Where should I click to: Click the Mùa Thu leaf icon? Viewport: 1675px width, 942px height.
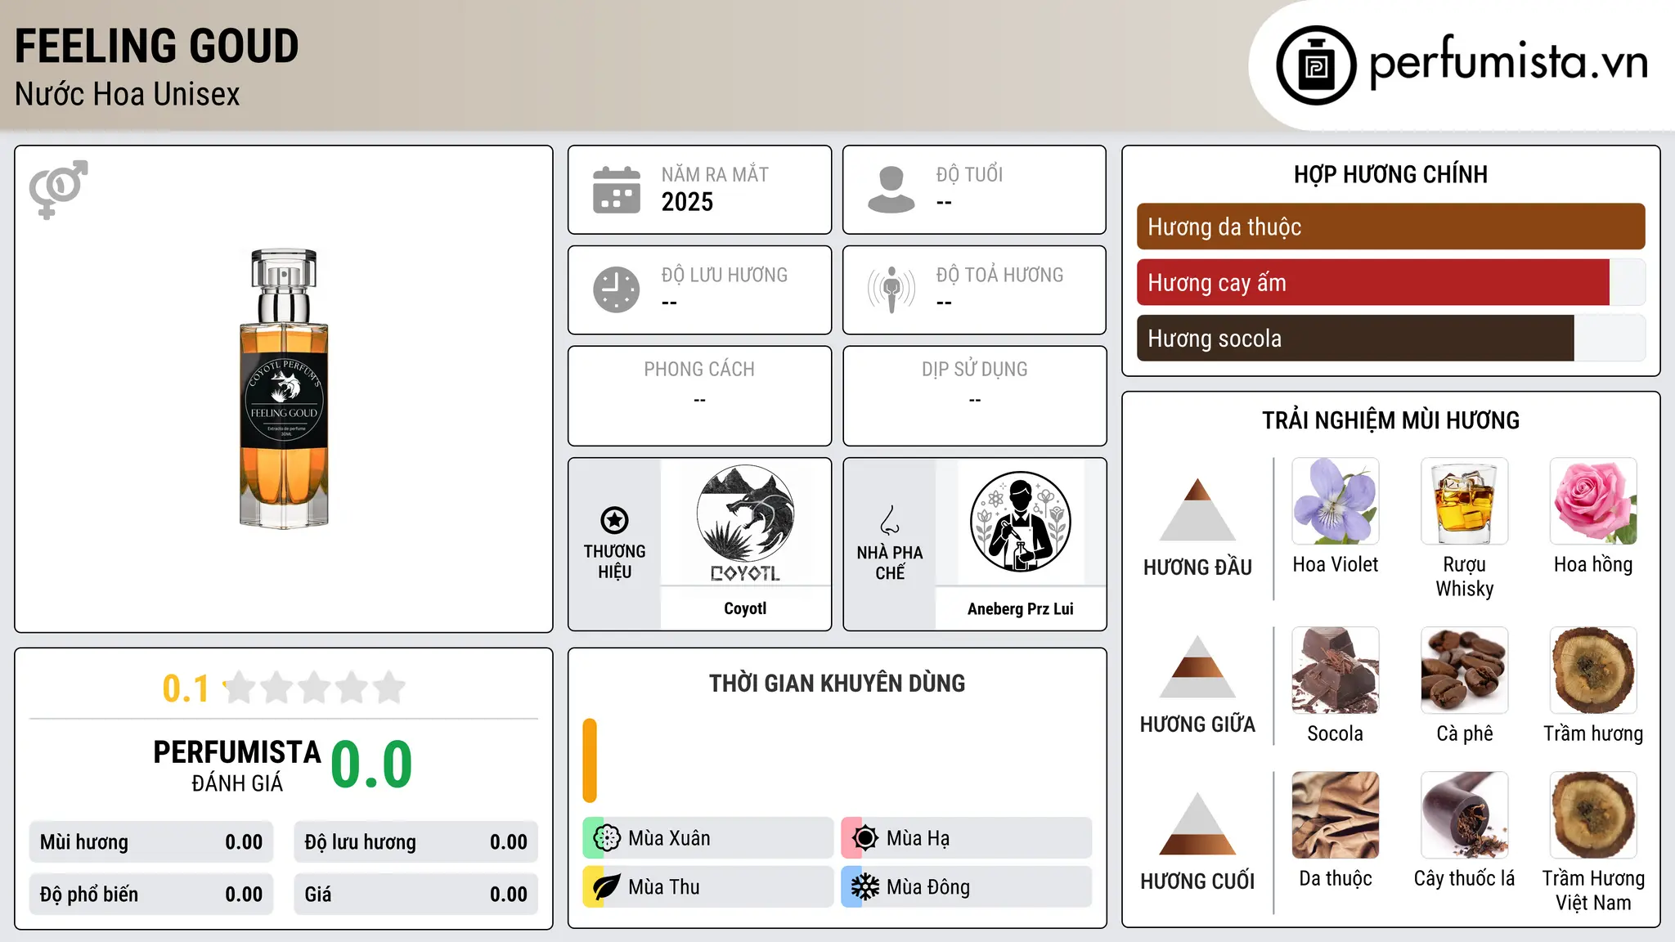pyautogui.click(x=607, y=887)
